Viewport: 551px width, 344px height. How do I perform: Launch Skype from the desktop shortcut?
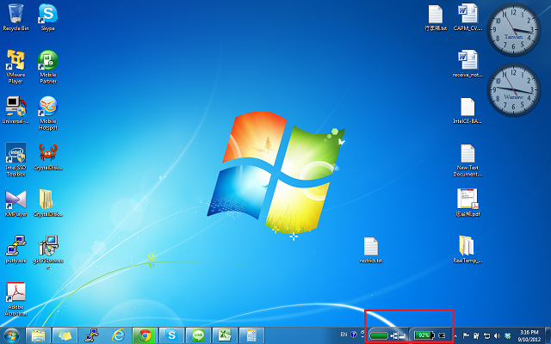(48, 17)
